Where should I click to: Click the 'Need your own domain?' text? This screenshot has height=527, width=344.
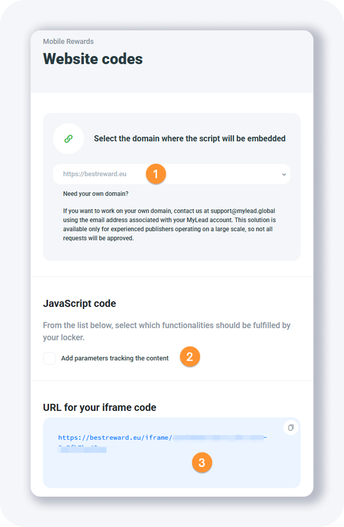click(x=96, y=194)
